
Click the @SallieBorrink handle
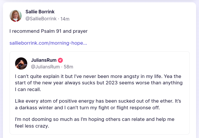[x=41, y=19]
